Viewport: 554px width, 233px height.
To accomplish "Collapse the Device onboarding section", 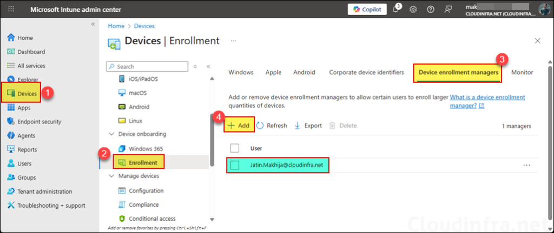I will [x=111, y=134].
